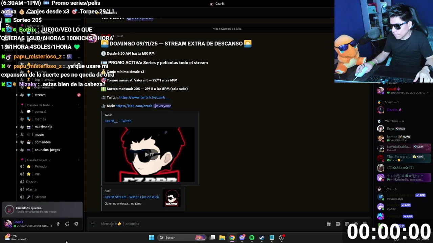Open Task View on taskbar
Viewport: 433px width, 243px height.
click(x=212, y=238)
